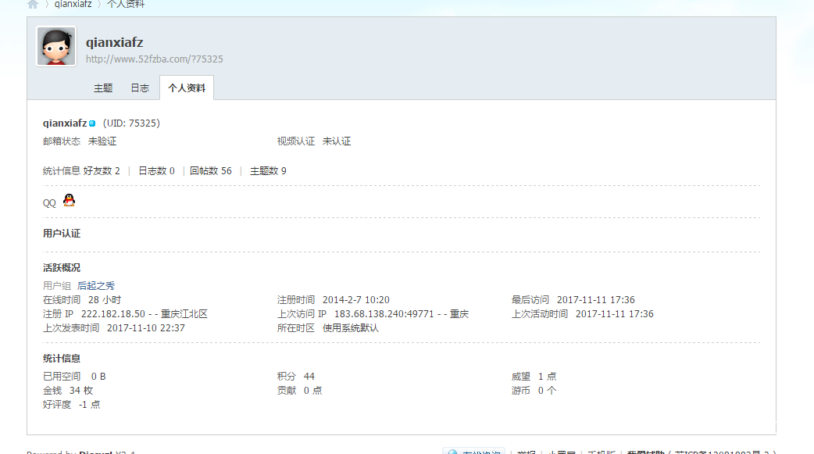Open the 日志数 0 link

click(x=156, y=170)
